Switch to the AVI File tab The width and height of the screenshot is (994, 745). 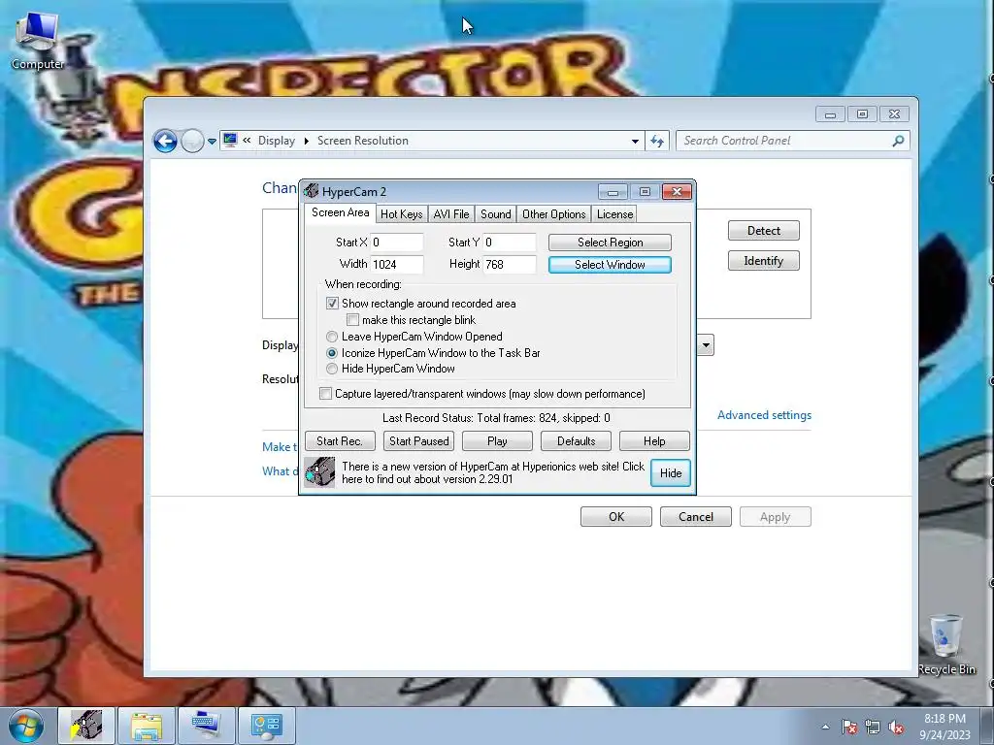(451, 214)
